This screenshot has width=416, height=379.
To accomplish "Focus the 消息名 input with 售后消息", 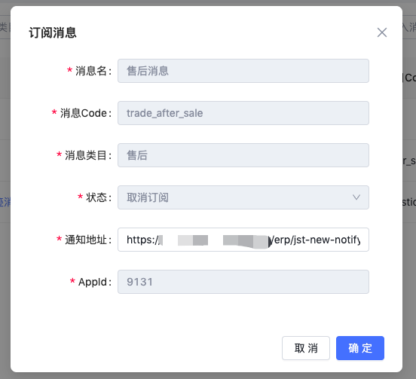I will click(x=243, y=71).
